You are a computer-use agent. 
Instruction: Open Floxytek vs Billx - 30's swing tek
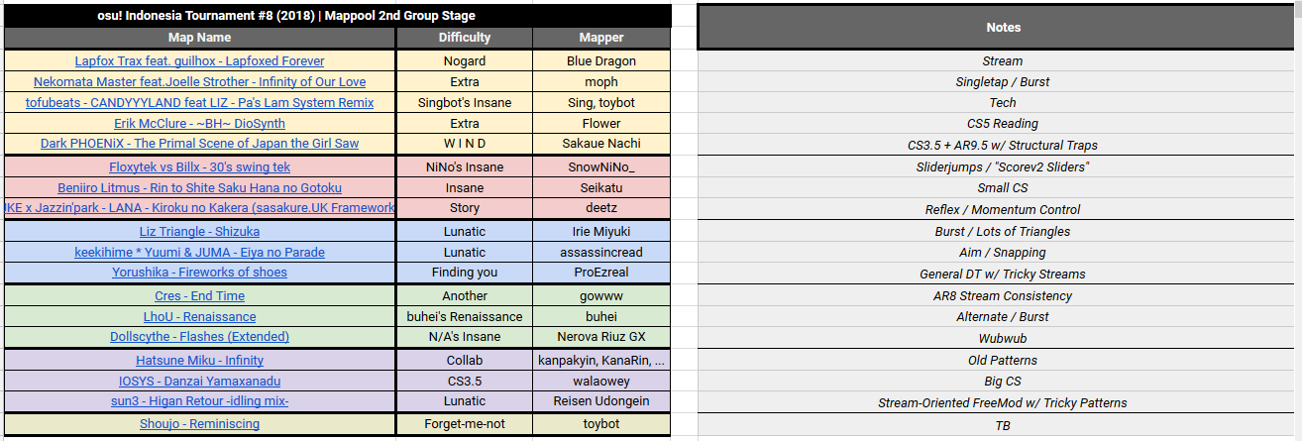coord(199,166)
